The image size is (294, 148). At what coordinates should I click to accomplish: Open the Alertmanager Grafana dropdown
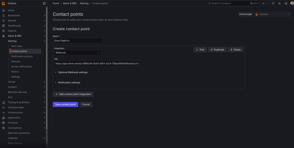[x=272, y=14]
